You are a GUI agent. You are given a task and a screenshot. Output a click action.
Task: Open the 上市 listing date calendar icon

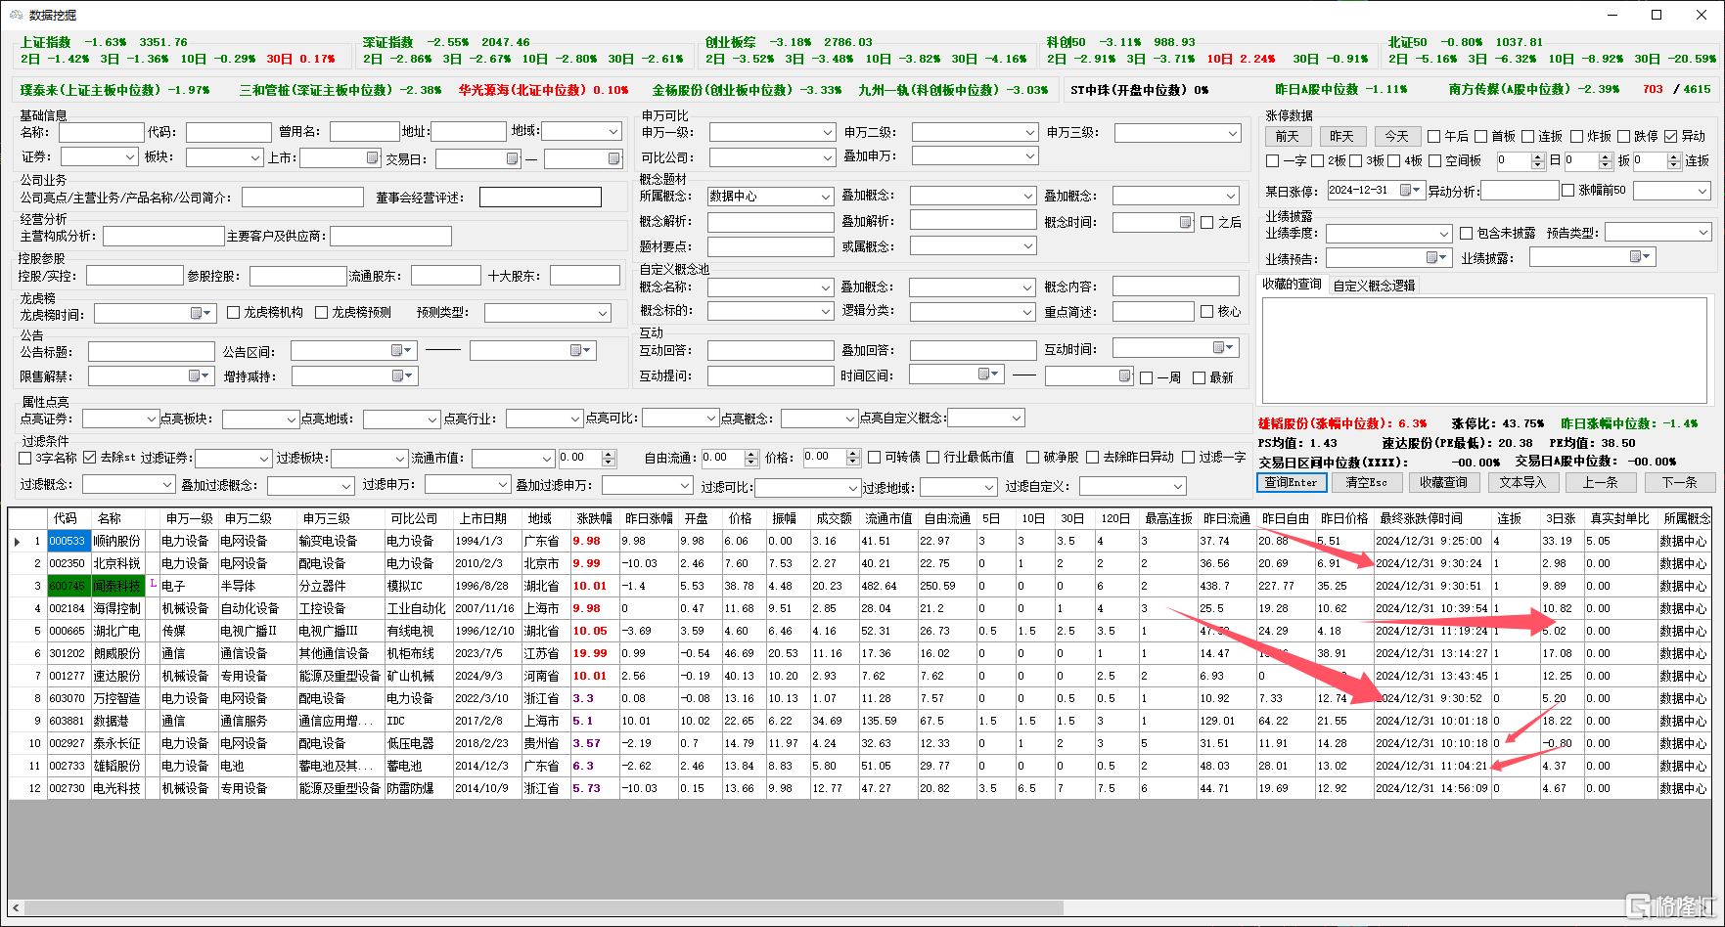click(x=373, y=157)
